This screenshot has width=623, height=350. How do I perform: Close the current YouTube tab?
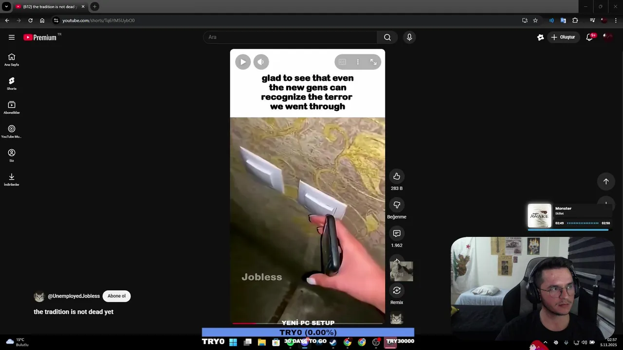83,7
